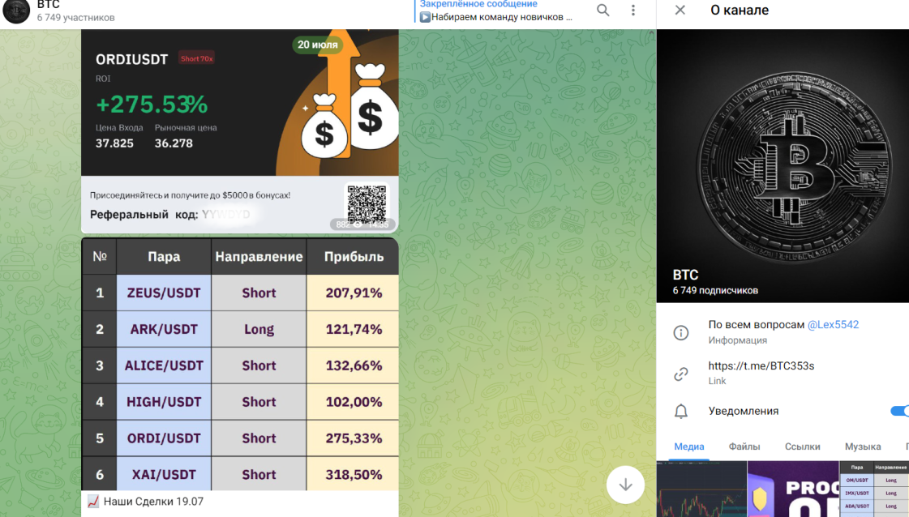Viewport: 909px width, 517px height.
Task: Open the chart media thumbnail
Action: (x=701, y=489)
